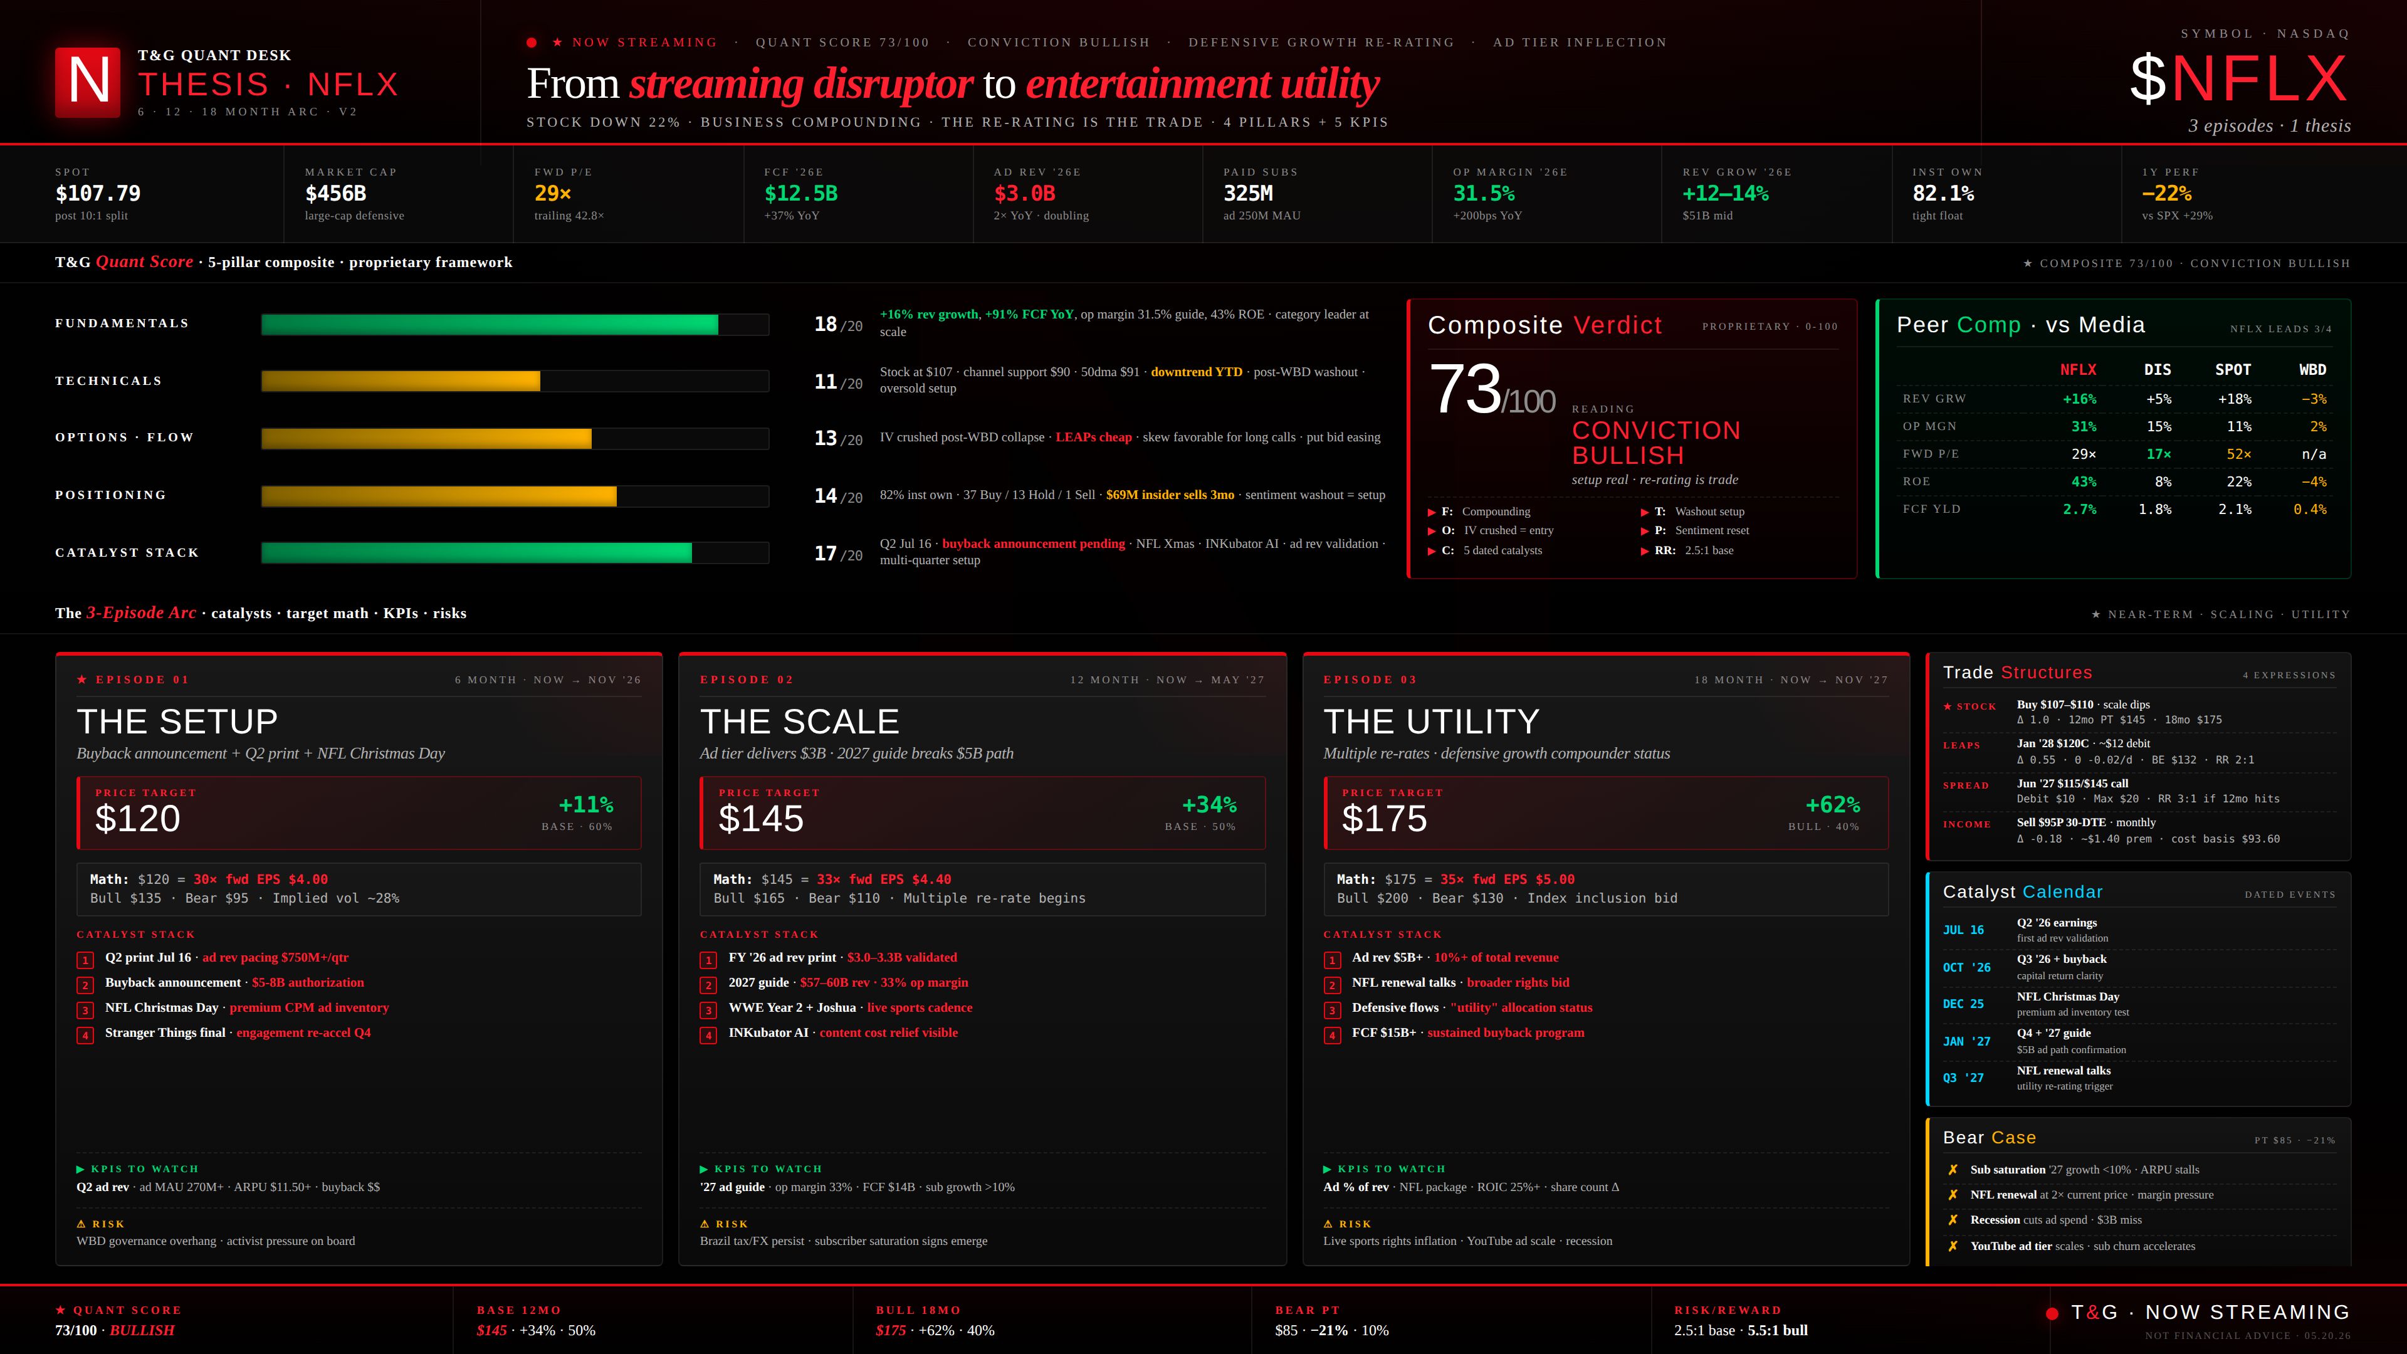Click THE UTILITY episode title
Viewport: 2407px width, 1354px height.
(x=1432, y=722)
